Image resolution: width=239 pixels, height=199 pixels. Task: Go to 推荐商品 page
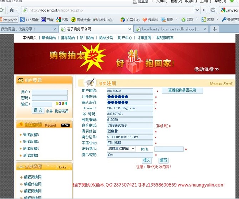(x=68, y=38)
